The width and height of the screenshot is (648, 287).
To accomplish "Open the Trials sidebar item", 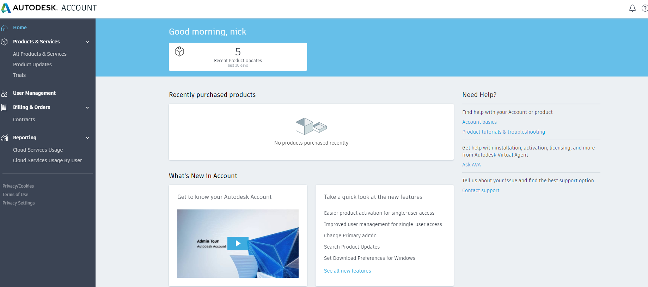I will click(x=19, y=75).
